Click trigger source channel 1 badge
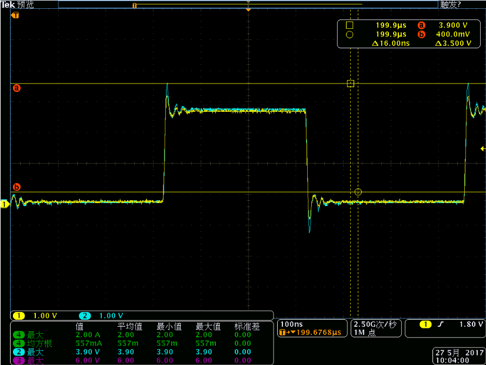 [425, 324]
